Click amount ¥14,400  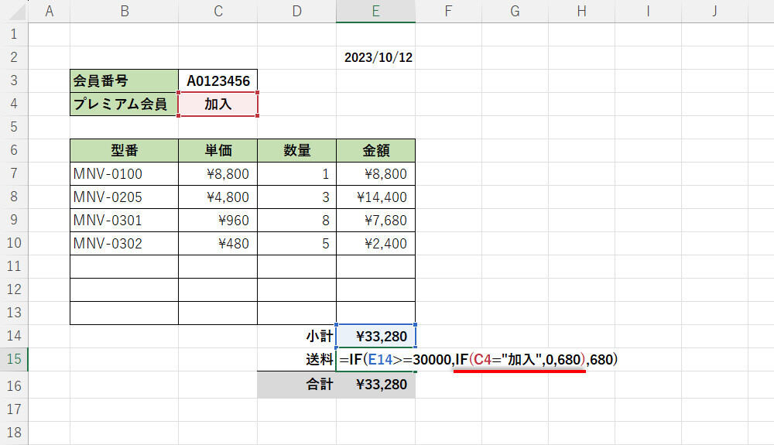click(x=375, y=197)
